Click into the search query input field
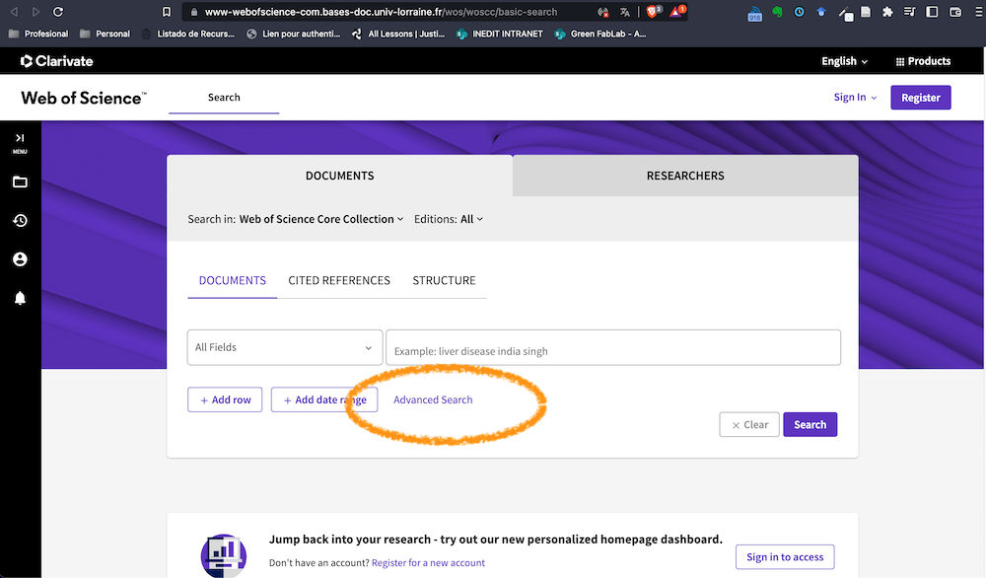 pyautogui.click(x=612, y=350)
